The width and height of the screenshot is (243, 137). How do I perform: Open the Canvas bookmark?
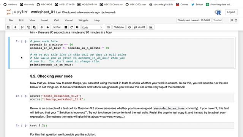pos(182,5)
